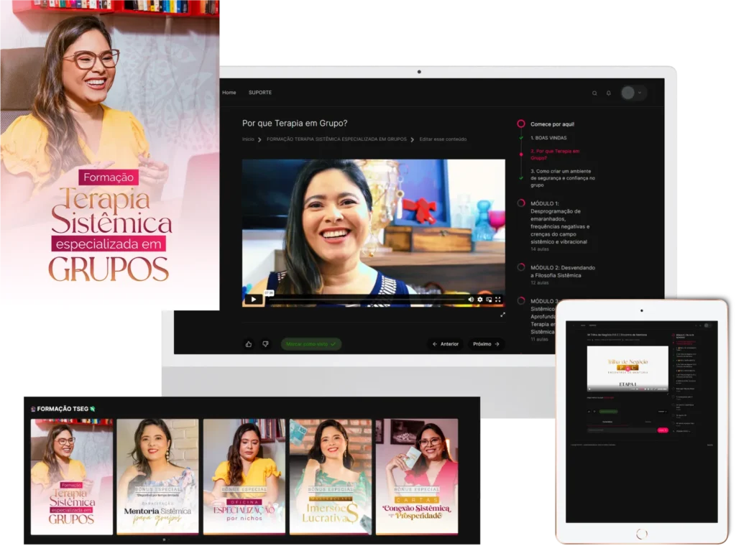Go to the SUPORTE menu item
This screenshot has width=736, height=546.
[x=260, y=93]
